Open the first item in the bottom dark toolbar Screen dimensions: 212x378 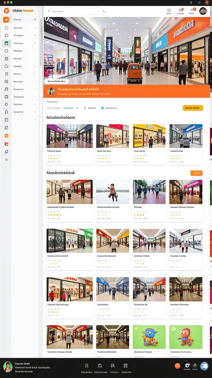point(87,368)
